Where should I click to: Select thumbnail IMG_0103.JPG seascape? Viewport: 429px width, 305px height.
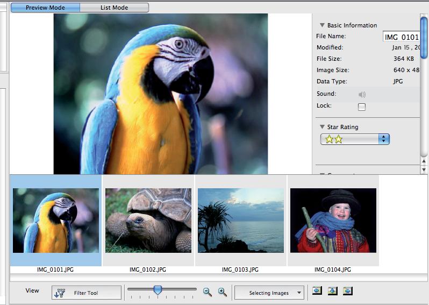(x=241, y=221)
